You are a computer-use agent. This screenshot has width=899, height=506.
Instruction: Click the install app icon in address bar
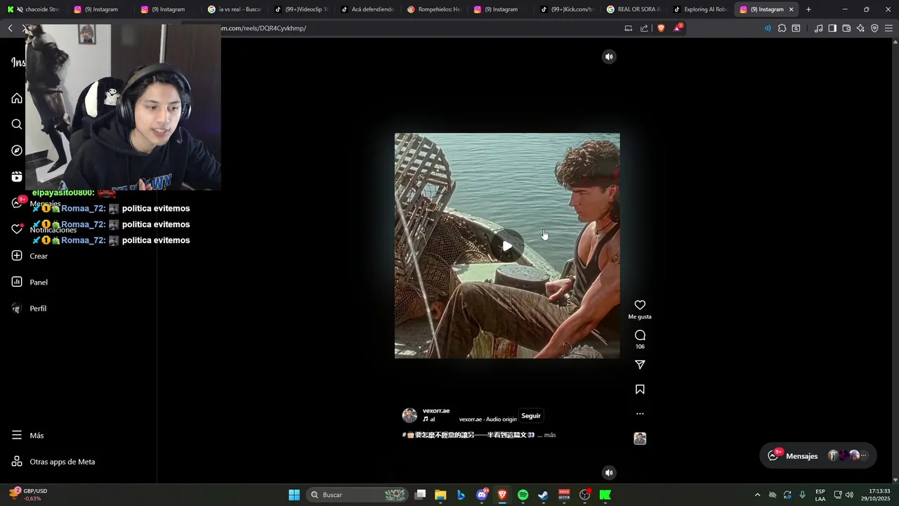coord(628,28)
